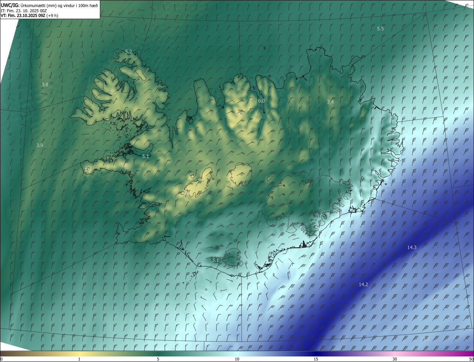Click the 5.5 value label on the map
The width and height of the screenshot is (474, 362).
click(x=380, y=29)
